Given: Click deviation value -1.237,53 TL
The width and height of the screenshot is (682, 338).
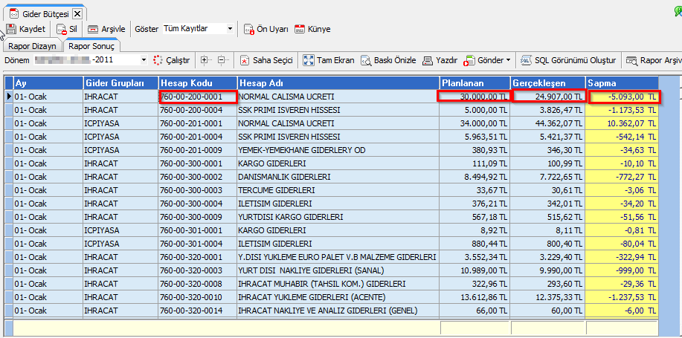Looking at the screenshot, I should (622, 298).
